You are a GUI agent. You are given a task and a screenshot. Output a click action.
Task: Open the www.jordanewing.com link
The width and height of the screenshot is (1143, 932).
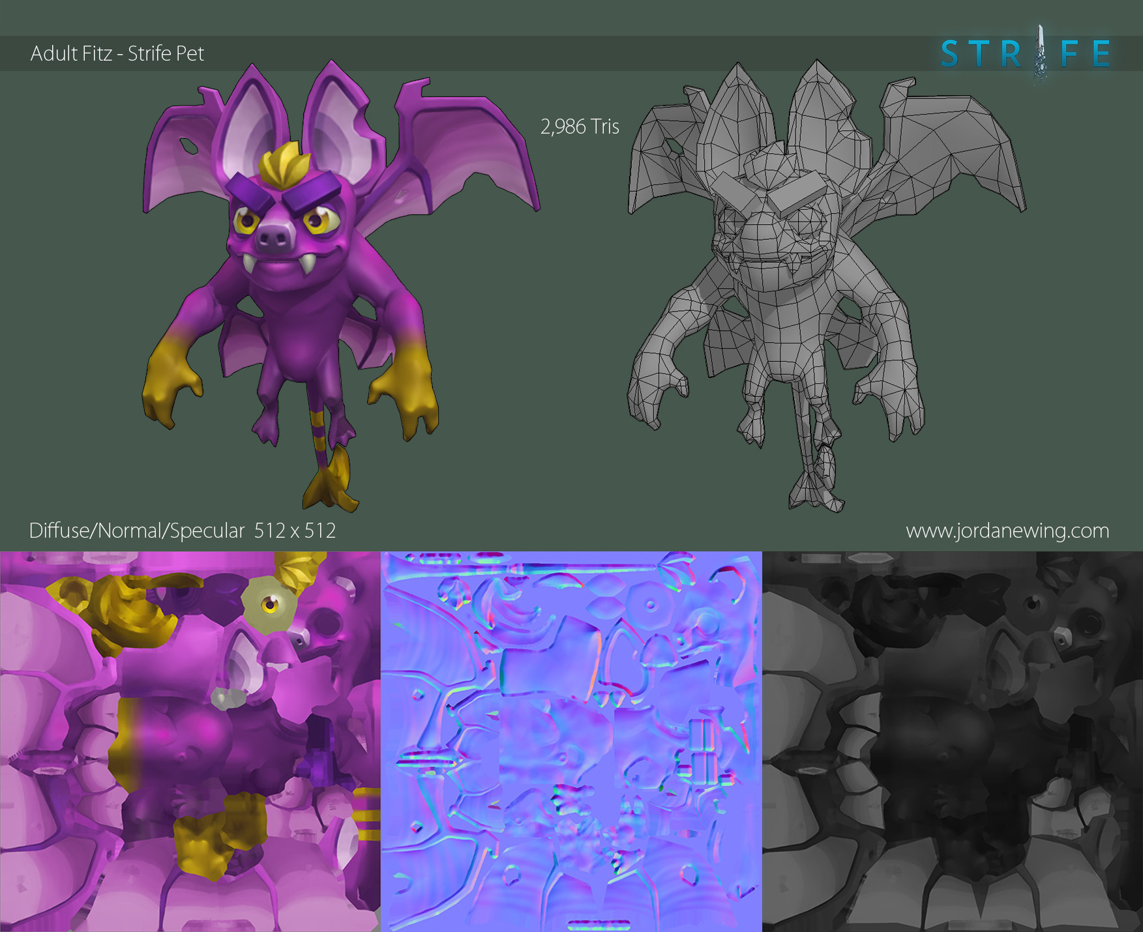pos(1007,531)
